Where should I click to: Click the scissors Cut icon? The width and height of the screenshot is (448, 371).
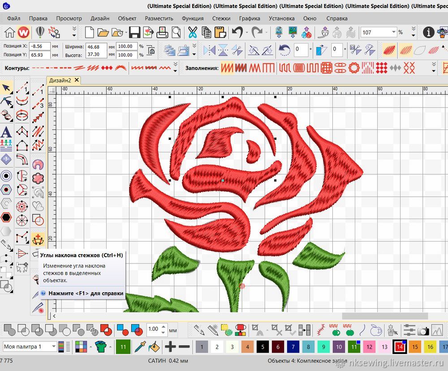(x=193, y=32)
